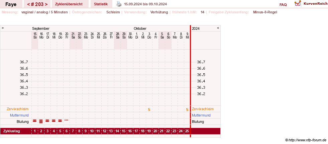The width and height of the screenshot is (328, 144).
Task: Select the bleeding marker on 17. Di
Action: [47, 121]
